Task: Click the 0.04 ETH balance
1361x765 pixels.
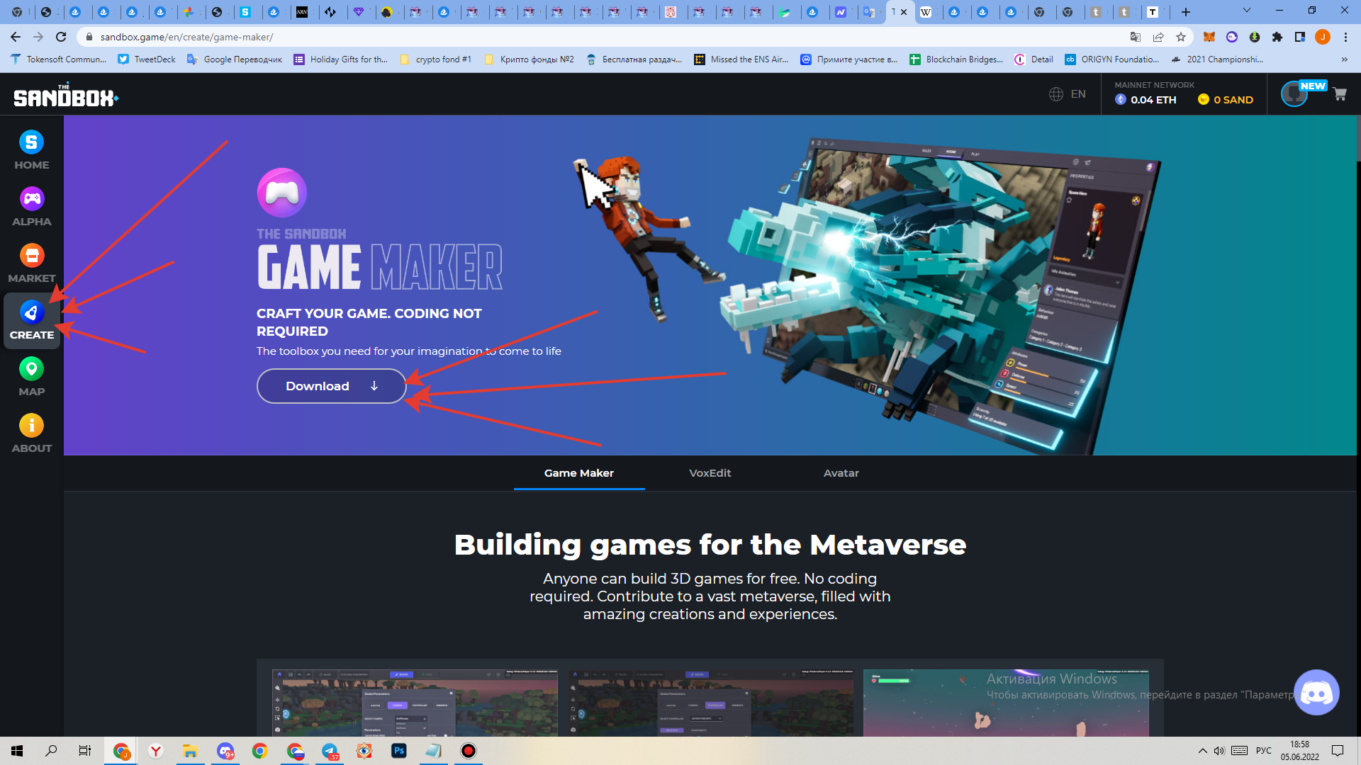Action: (1146, 100)
